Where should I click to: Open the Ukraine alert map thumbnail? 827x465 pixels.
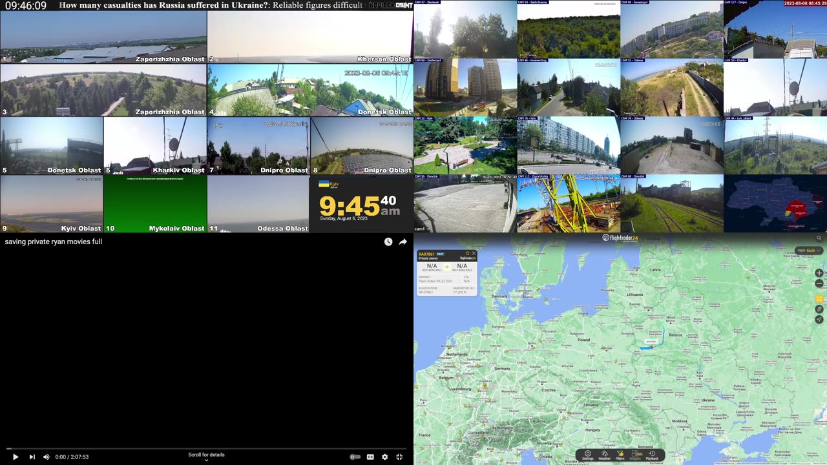[x=775, y=203]
